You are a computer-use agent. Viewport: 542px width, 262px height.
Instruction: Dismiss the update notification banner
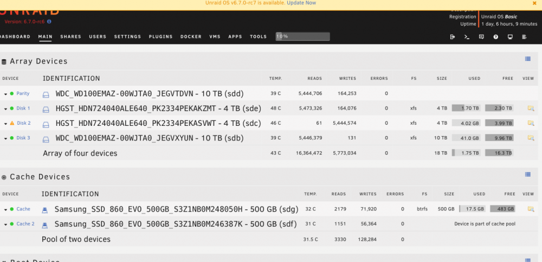pos(534,3)
